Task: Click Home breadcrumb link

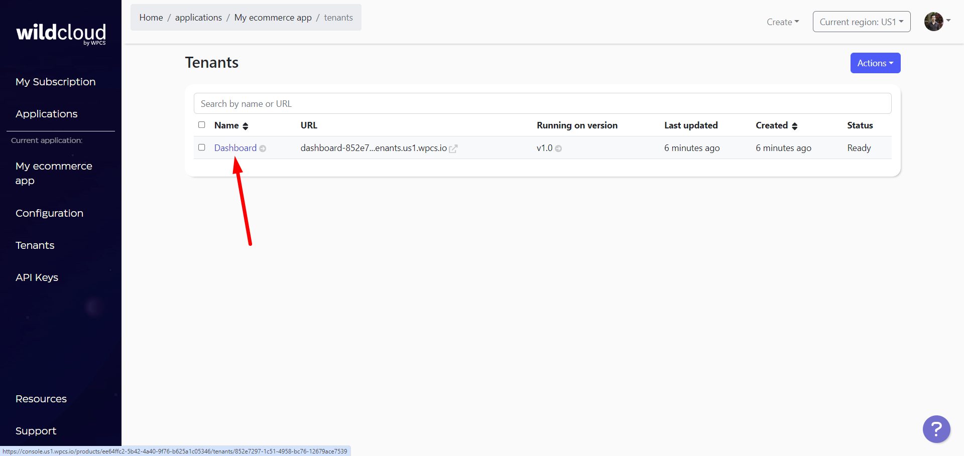Action: (x=151, y=18)
